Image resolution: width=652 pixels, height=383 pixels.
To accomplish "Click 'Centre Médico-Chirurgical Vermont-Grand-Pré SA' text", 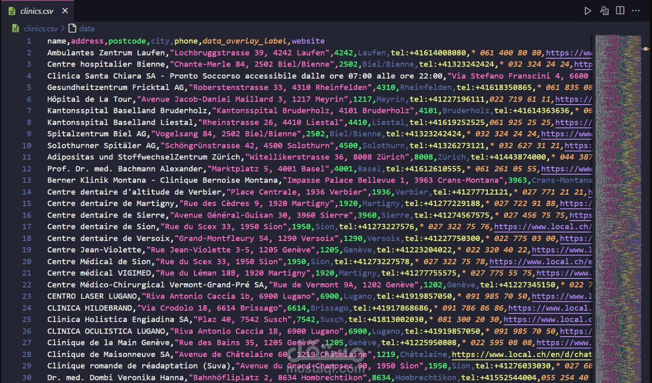I will point(155,285).
